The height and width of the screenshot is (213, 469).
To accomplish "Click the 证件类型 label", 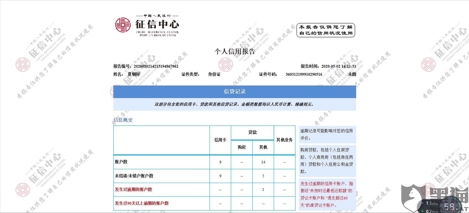I will [190, 74].
